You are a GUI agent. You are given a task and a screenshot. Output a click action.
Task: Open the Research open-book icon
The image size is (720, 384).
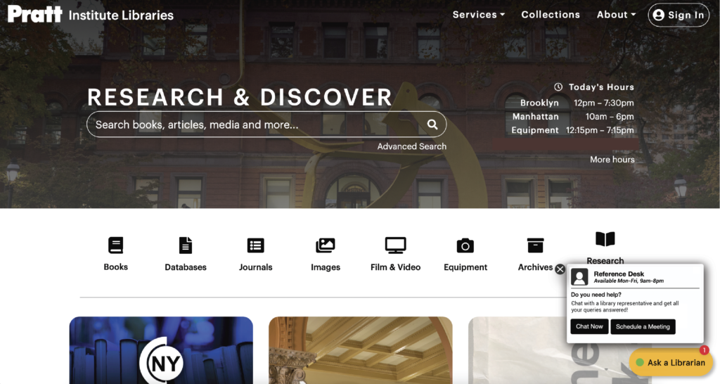[x=605, y=239]
